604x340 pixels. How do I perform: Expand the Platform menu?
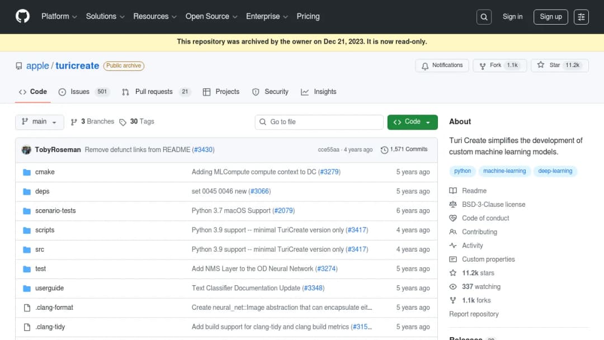pyautogui.click(x=59, y=17)
